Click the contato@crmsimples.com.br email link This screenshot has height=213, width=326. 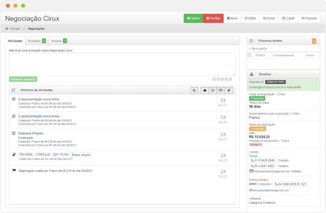266,87
